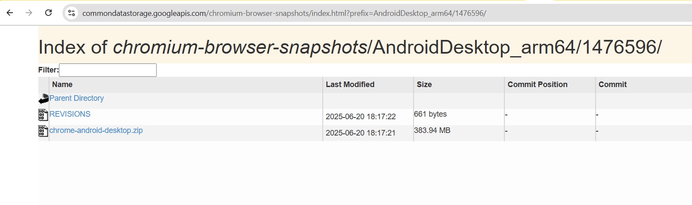This screenshot has width=692, height=205.
Task: Focus the Filter text box
Action: coord(108,70)
